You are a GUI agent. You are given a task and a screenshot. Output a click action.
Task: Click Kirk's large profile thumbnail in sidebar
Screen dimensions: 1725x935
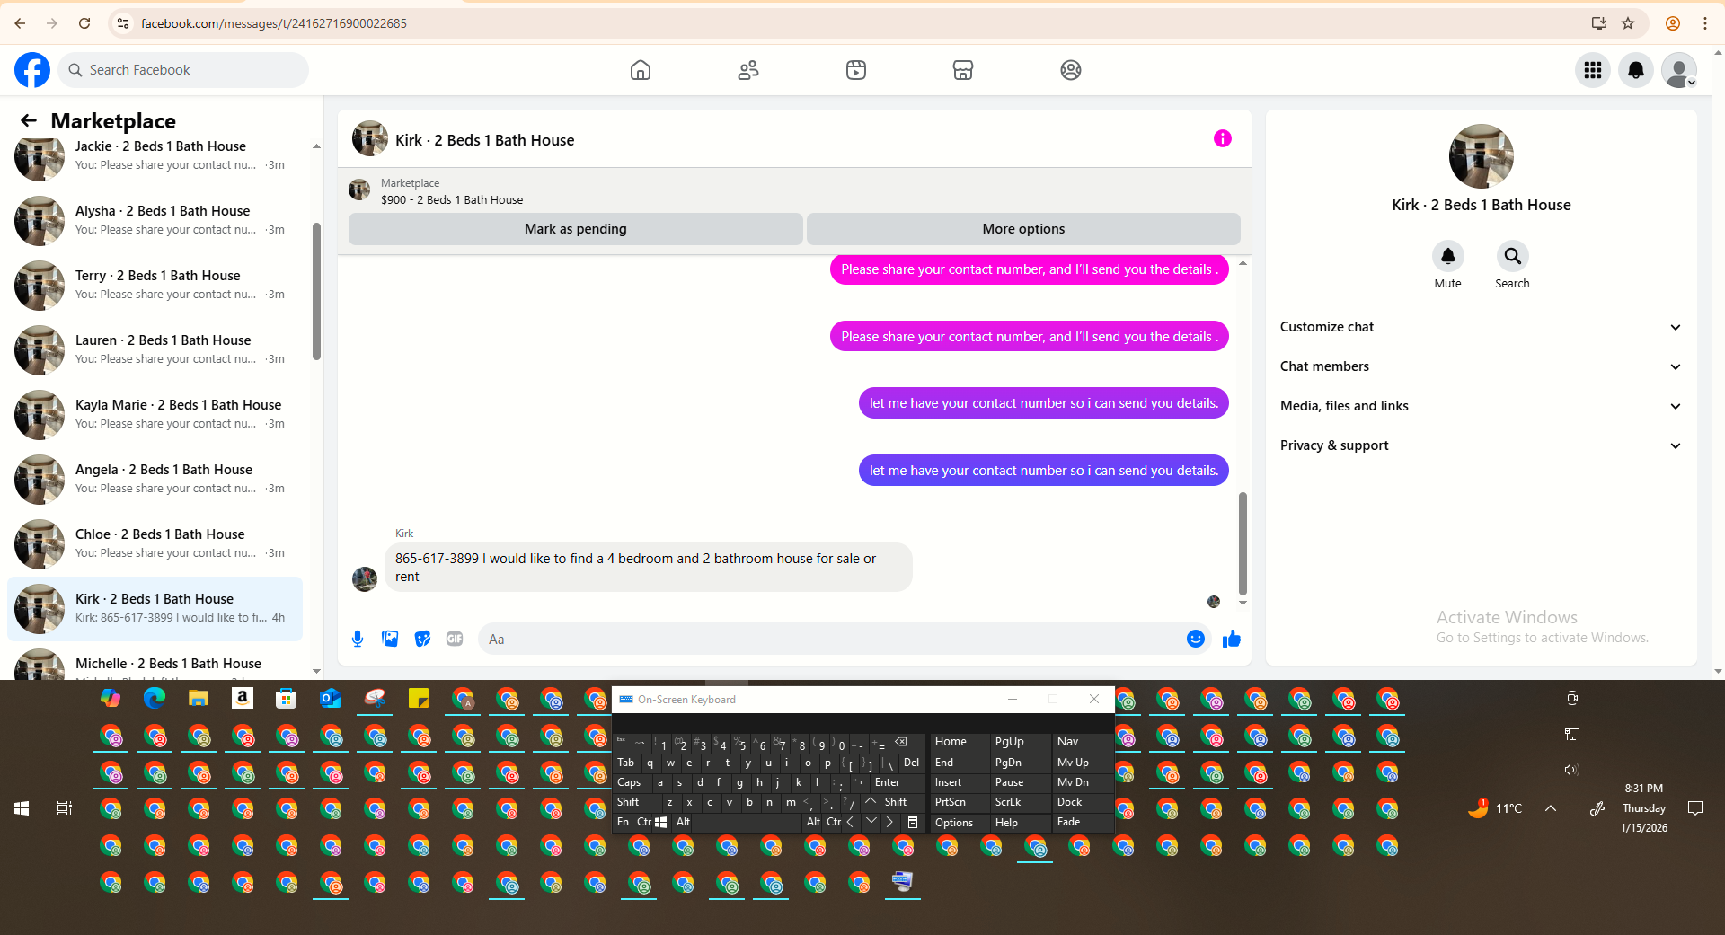coord(1482,156)
